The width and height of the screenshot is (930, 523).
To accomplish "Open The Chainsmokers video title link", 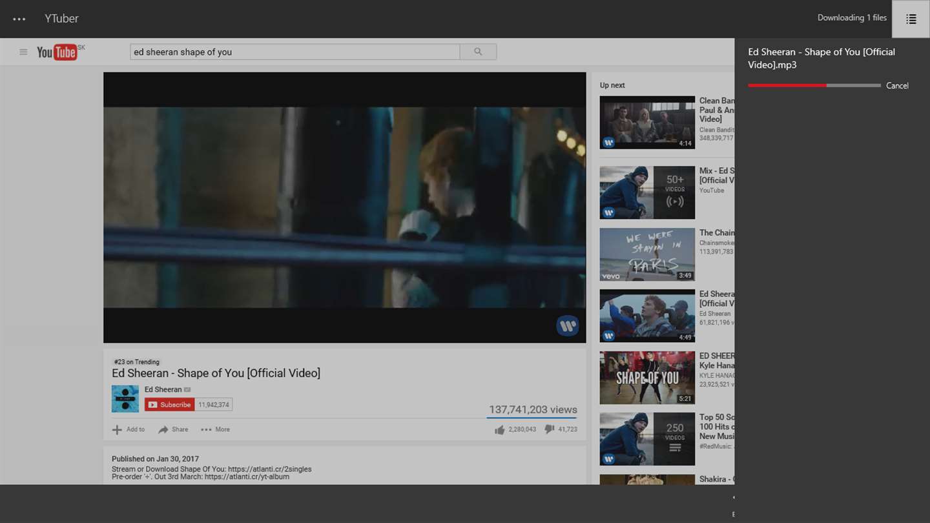I will tap(717, 233).
